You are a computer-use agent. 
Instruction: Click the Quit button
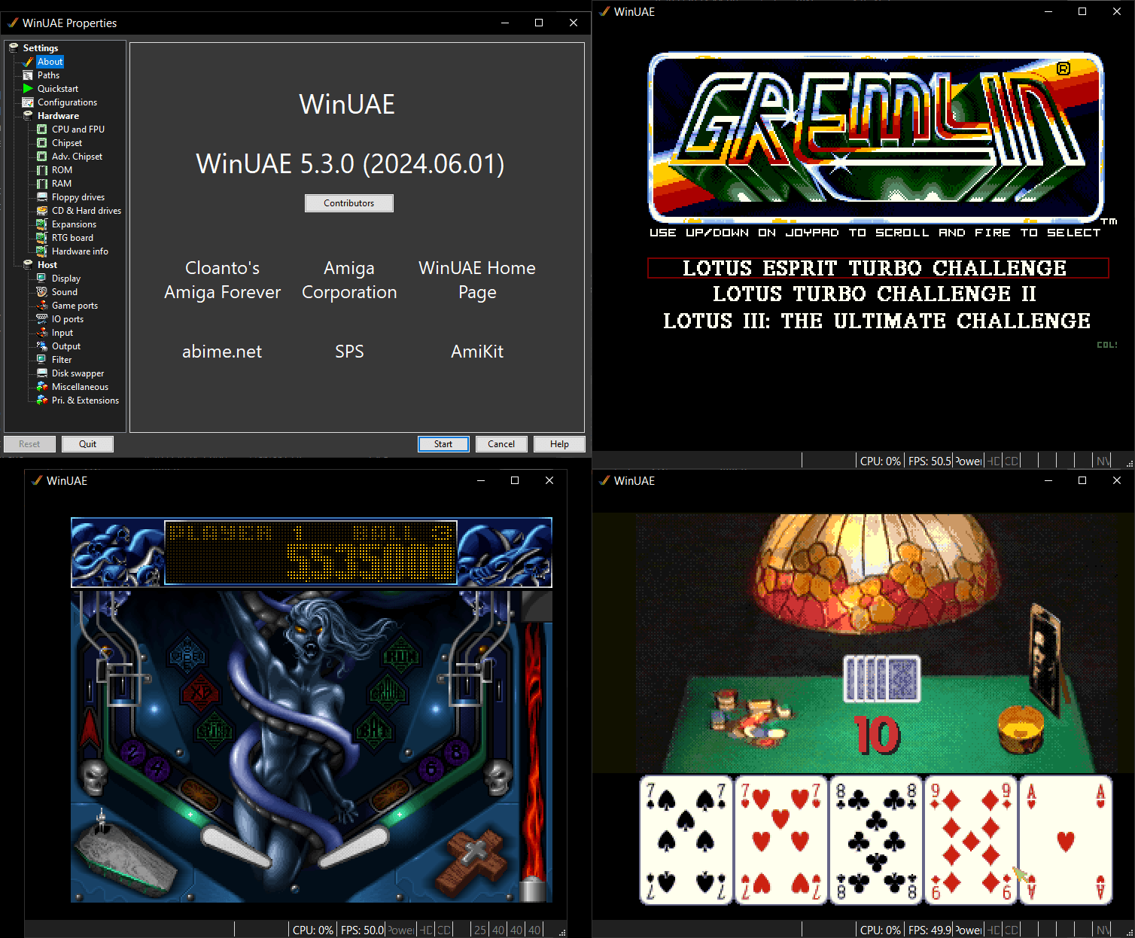pyautogui.click(x=87, y=444)
